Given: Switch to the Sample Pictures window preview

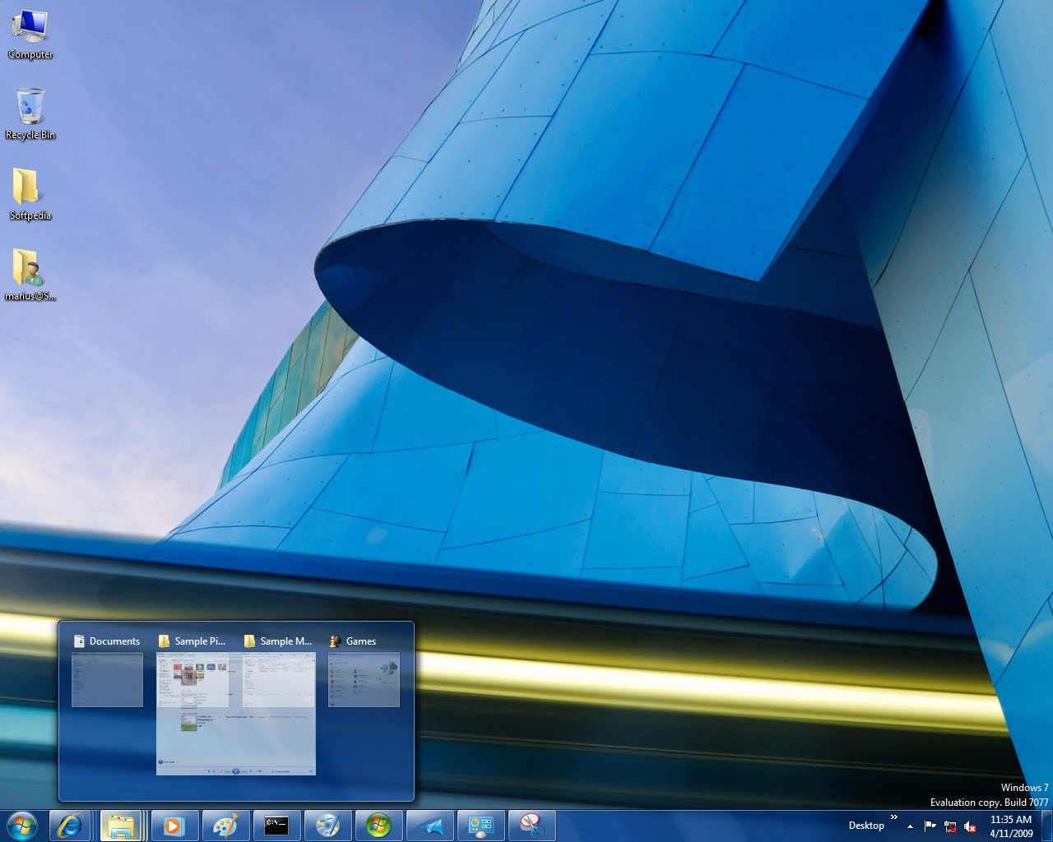Looking at the screenshot, I should click(x=193, y=679).
